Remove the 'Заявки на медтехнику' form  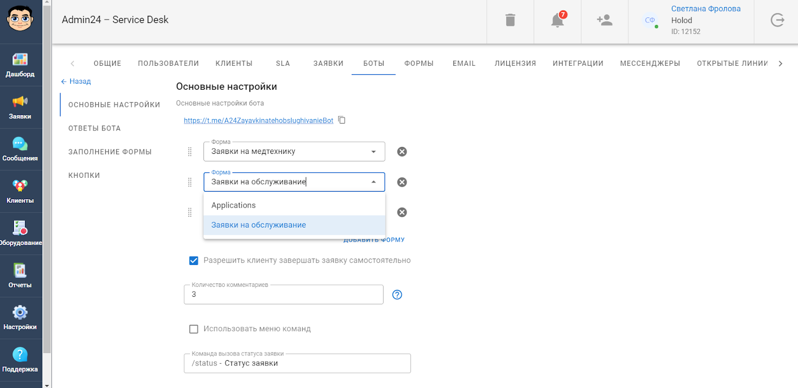[401, 152]
